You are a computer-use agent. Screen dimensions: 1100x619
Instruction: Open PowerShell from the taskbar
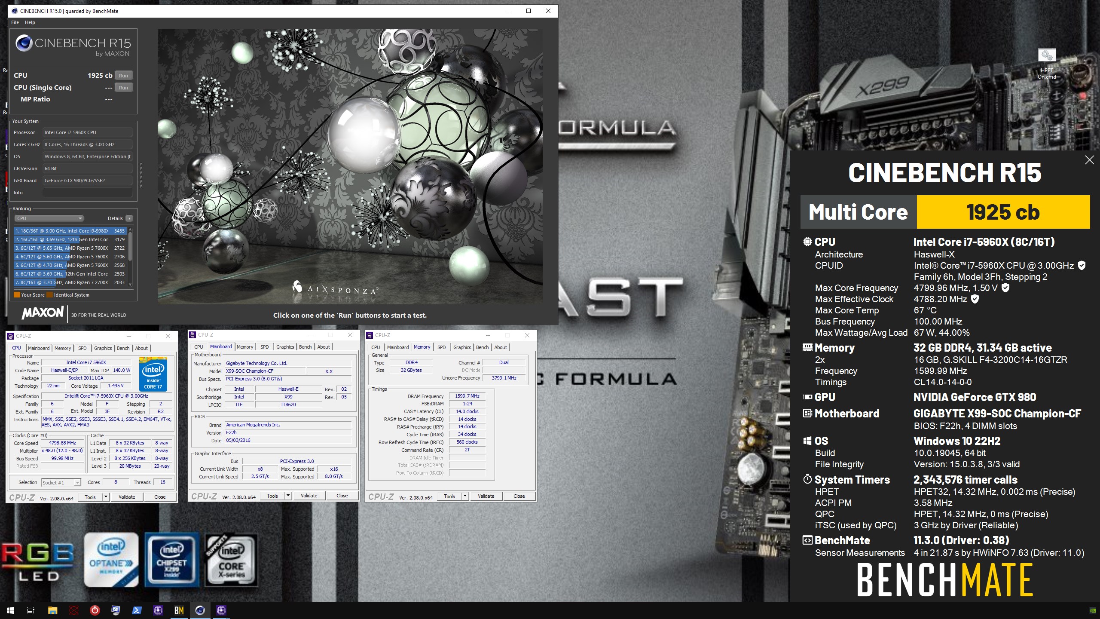(137, 610)
